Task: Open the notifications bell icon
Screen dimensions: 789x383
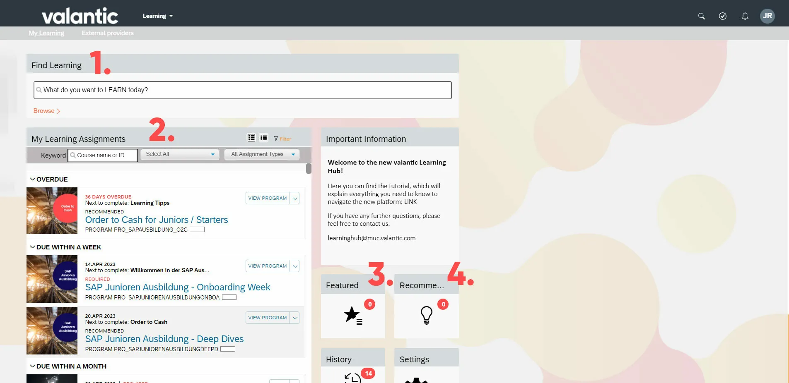Action: 745,16
